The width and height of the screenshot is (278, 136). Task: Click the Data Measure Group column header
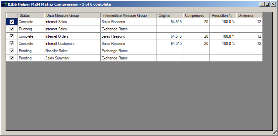[x=72, y=16]
